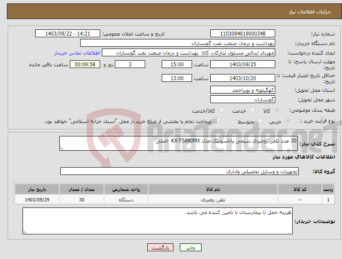
Task: Click row number cell 1
Action: coord(328,200)
